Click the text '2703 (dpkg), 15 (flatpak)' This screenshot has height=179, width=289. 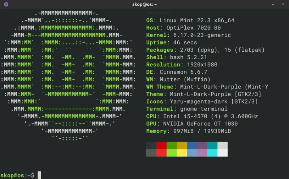(x=222, y=50)
